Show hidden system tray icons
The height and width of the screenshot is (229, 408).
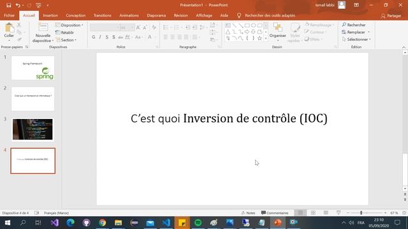(344, 223)
